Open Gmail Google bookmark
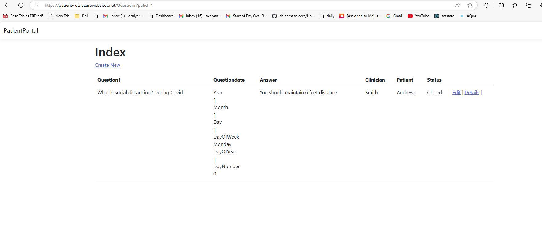This screenshot has height=241, width=542. (394, 16)
